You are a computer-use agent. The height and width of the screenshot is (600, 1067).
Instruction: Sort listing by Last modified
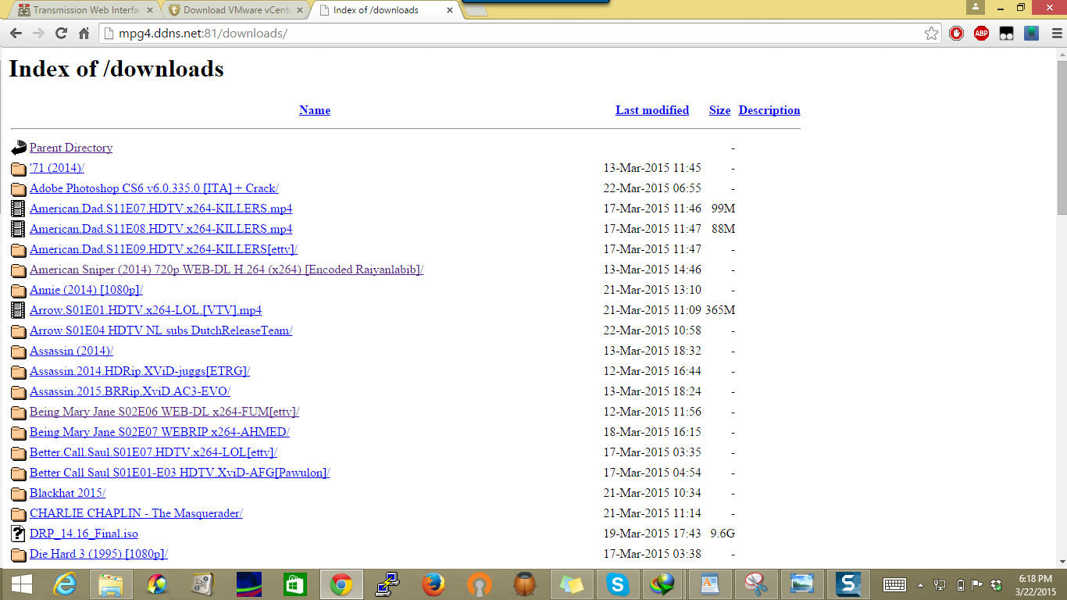(652, 110)
